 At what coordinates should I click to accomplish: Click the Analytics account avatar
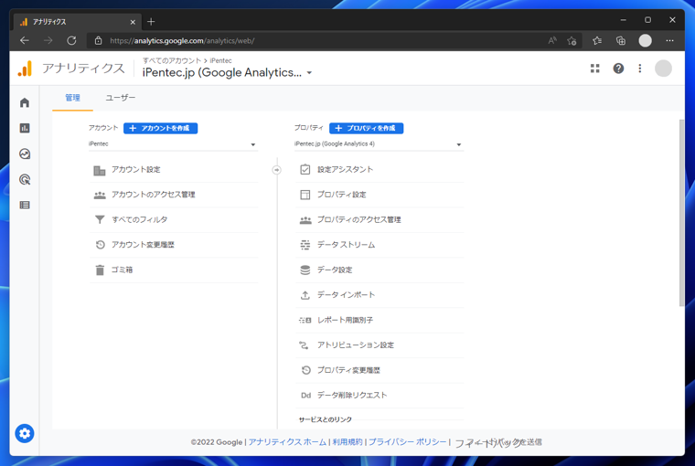[x=663, y=69]
